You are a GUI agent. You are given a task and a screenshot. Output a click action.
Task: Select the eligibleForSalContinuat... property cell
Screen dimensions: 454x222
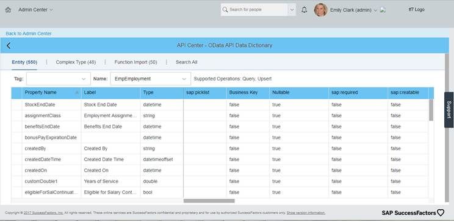pyautogui.click(x=51, y=192)
